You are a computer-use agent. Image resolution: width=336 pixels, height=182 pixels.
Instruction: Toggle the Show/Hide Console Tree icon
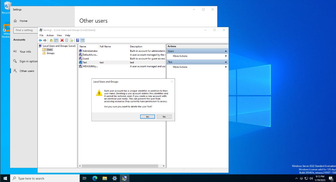56,40
